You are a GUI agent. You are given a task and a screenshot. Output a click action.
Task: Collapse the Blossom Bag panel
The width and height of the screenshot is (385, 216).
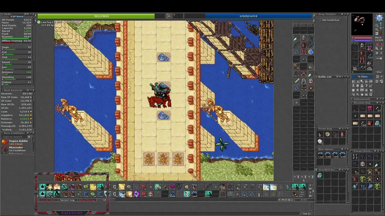(x=380, y=103)
